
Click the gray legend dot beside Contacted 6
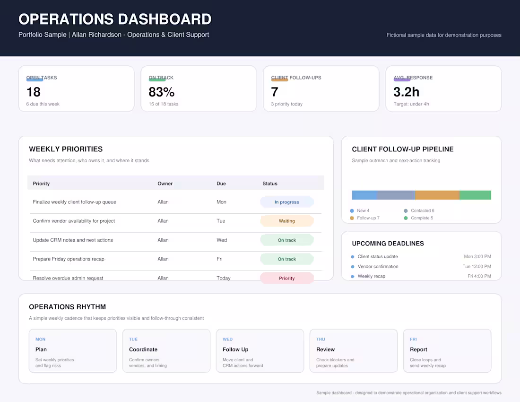[406, 210]
